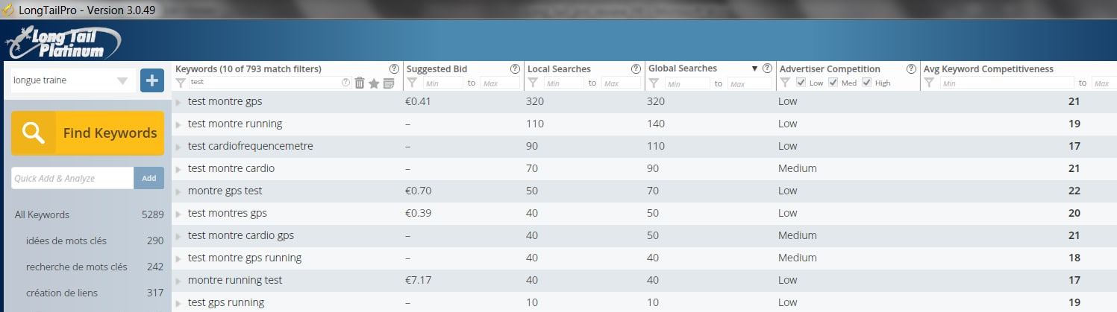Open help icon for Advertiser Competition column
1117x312 pixels.
(911, 69)
